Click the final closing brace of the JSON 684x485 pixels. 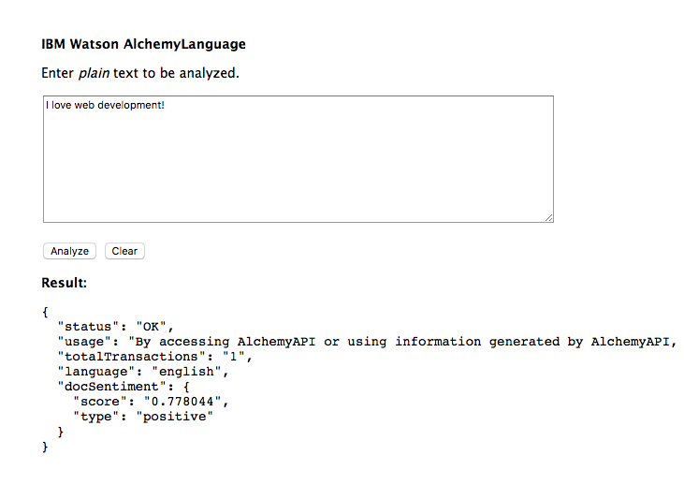click(45, 447)
